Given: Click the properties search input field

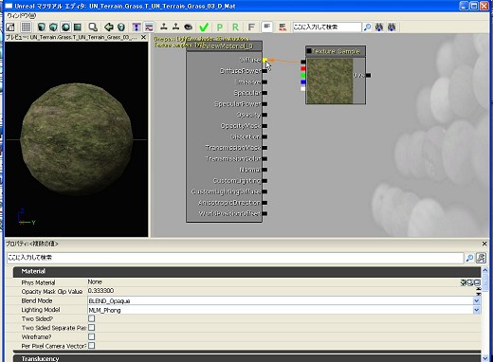Looking at the screenshot, I should pos(235,258).
